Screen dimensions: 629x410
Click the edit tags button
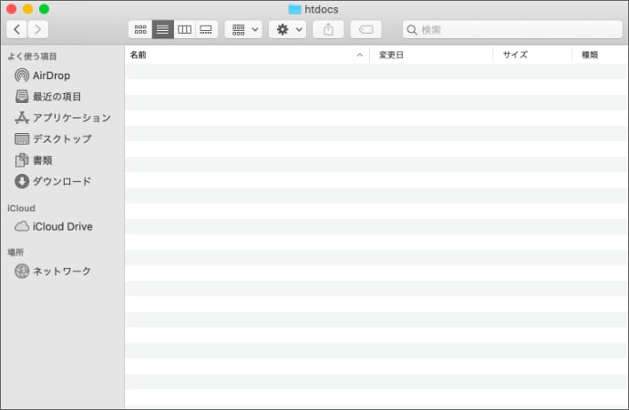coord(366,30)
